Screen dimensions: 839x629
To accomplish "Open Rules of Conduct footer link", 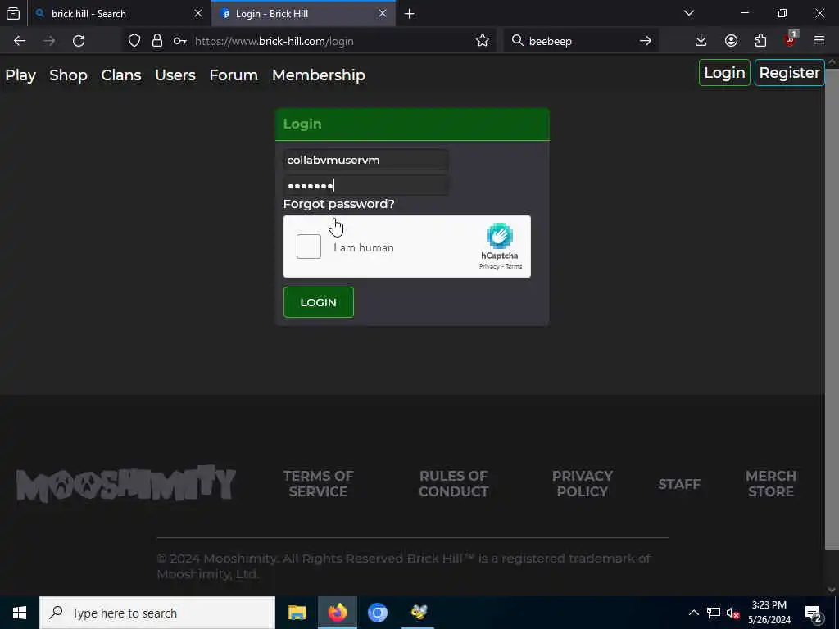I will (453, 483).
